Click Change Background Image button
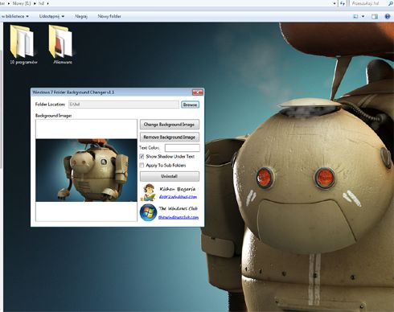Image resolution: width=394 pixels, height=312 pixels. click(x=170, y=125)
